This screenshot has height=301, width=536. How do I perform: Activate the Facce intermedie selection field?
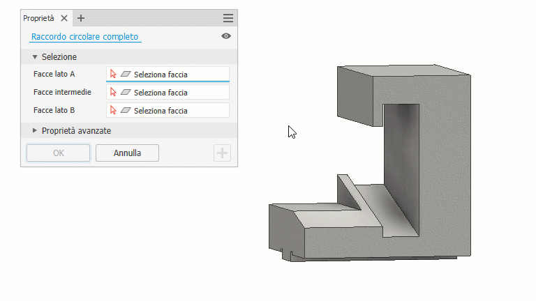[167, 92]
